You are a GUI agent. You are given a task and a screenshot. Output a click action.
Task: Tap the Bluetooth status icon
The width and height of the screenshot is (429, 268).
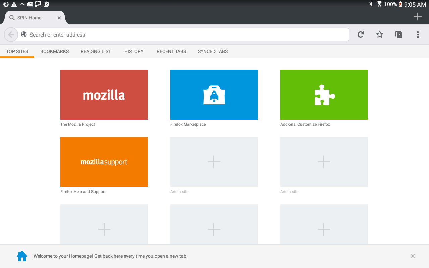[x=371, y=4]
